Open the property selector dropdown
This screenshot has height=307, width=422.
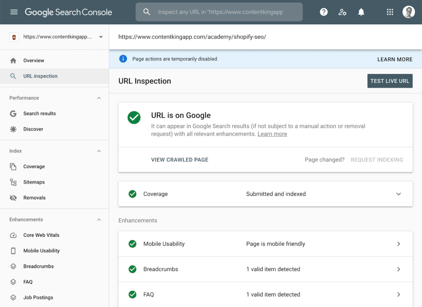tap(101, 36)
